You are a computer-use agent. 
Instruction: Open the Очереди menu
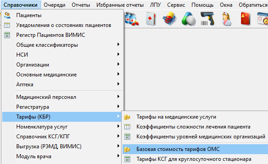[x=55, y=5]
